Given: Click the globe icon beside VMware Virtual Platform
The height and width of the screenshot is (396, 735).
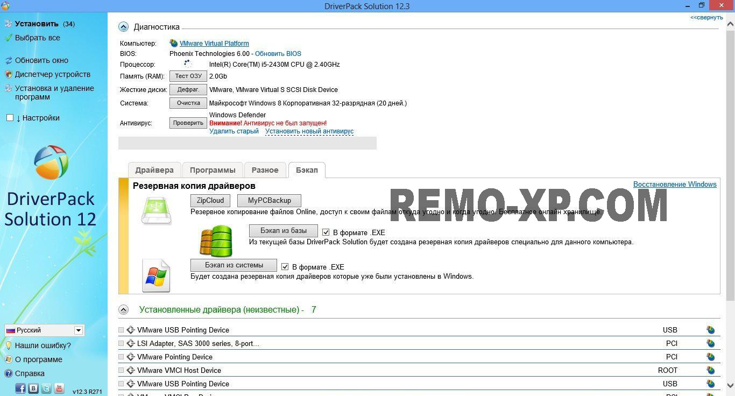Looking at the screenshot, I should pos(173,43).
